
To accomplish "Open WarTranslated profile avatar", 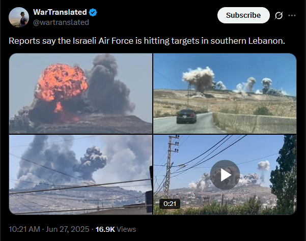I will (x=19, y=17).
